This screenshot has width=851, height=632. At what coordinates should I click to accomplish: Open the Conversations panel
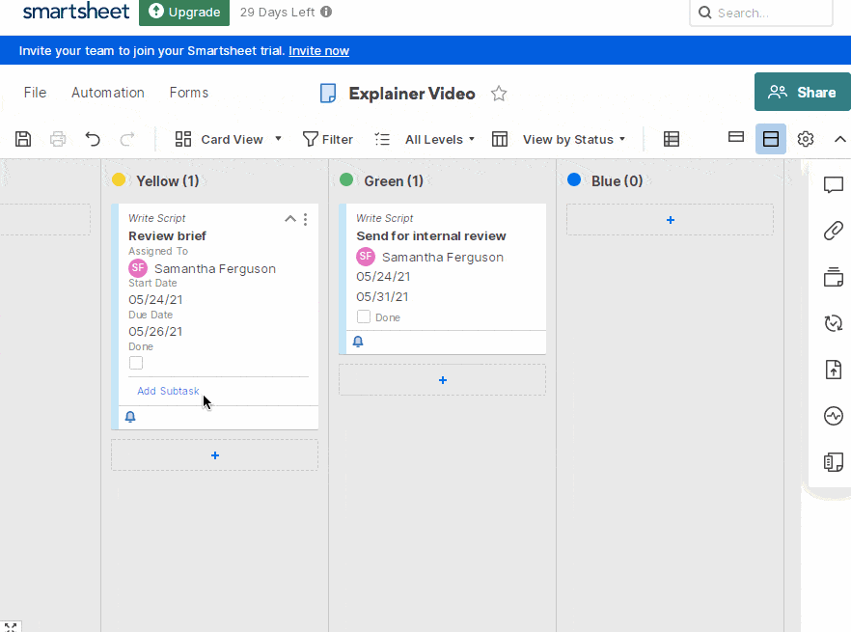coord(834,185)
